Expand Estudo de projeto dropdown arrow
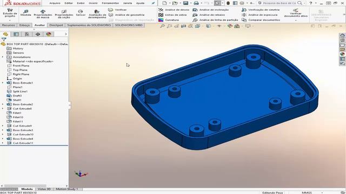The width and height of the screenshot is (346, 194). (x=10, y=20)
